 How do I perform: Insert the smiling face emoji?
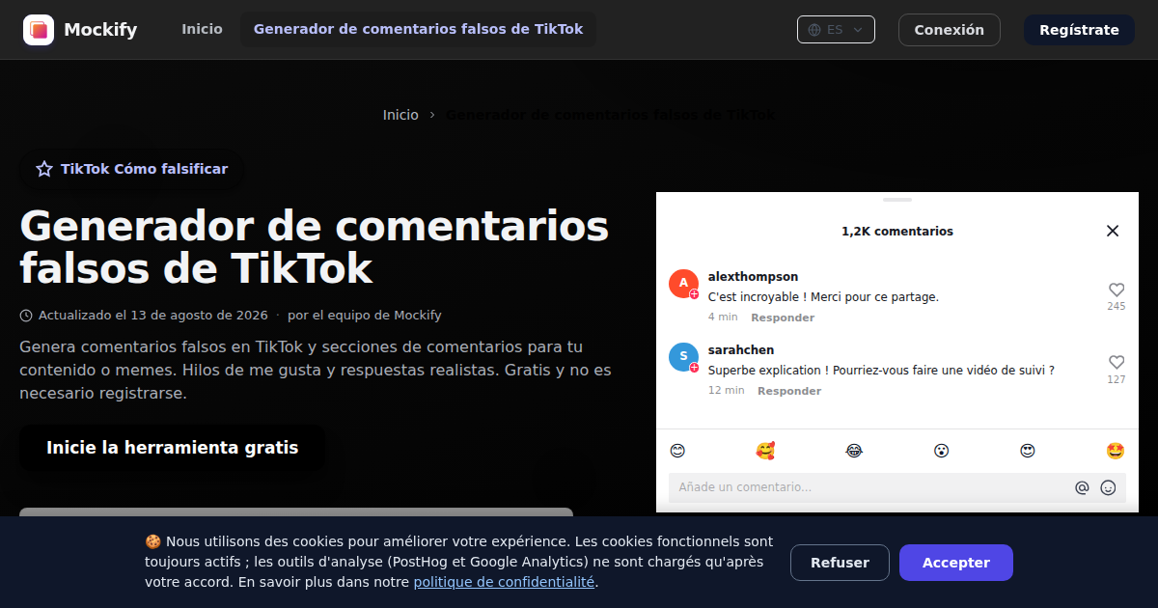tap(677, 451)
